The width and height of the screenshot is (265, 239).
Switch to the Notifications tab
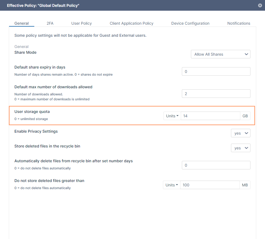pos(239,23)
